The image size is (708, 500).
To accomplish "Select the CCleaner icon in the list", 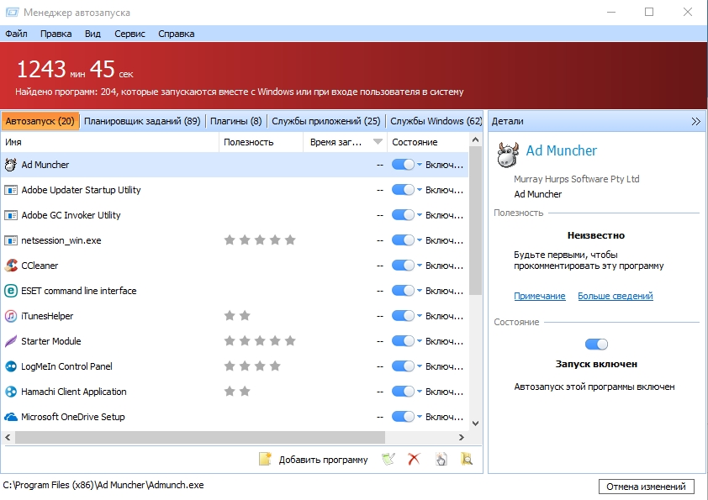I will click(x=12, y=266).
